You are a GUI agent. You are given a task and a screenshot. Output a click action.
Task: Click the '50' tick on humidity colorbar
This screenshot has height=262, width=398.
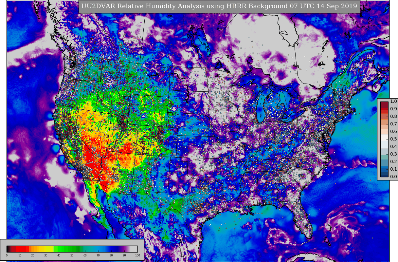coord(72,255)
